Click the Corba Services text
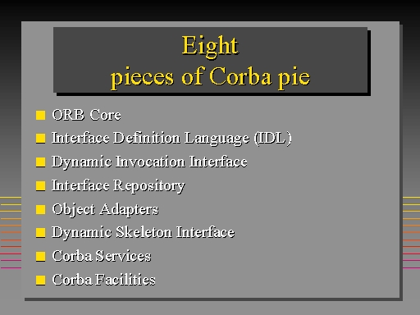 click(x=102, y=256)
